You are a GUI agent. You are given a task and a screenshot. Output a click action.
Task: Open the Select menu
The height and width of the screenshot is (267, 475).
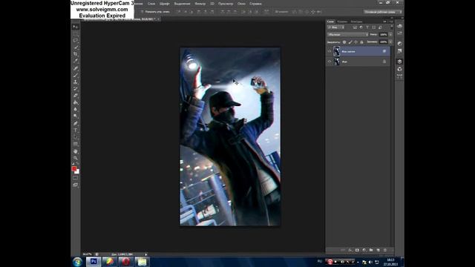point(182,4)
